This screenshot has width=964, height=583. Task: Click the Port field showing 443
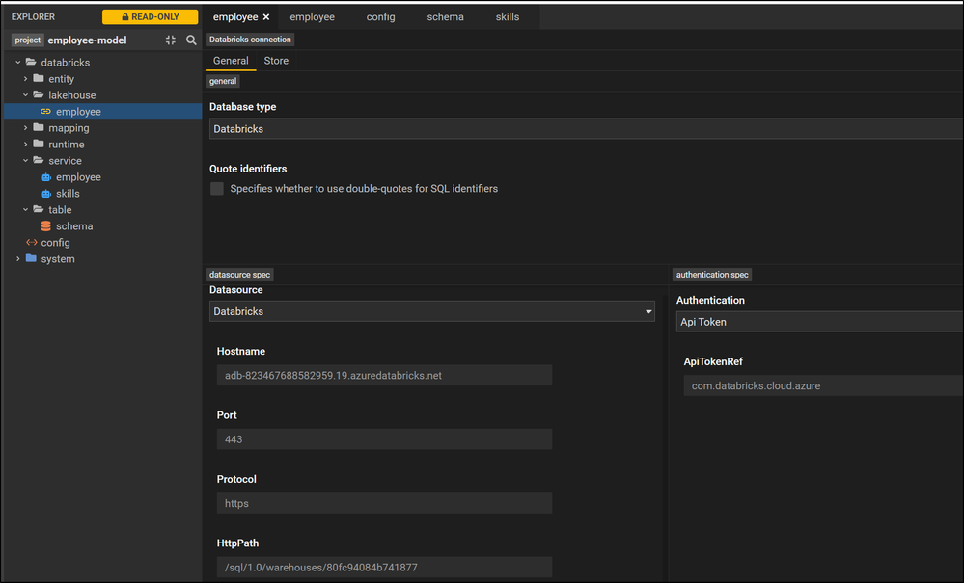pyautogui.click(x=384, y=439)
